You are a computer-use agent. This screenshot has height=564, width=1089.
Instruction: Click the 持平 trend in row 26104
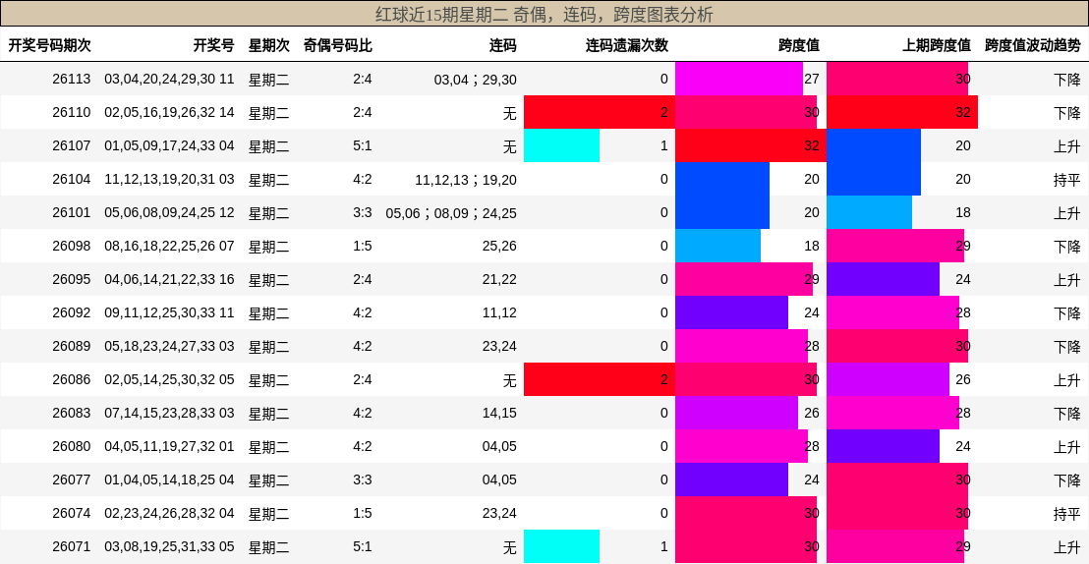(1066, 180)
